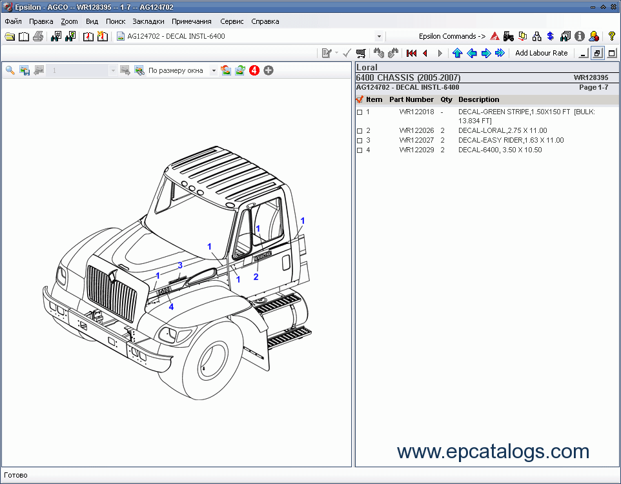
Task: Expand the AG124702 document dropdown arrow
Action: [379, 36]
